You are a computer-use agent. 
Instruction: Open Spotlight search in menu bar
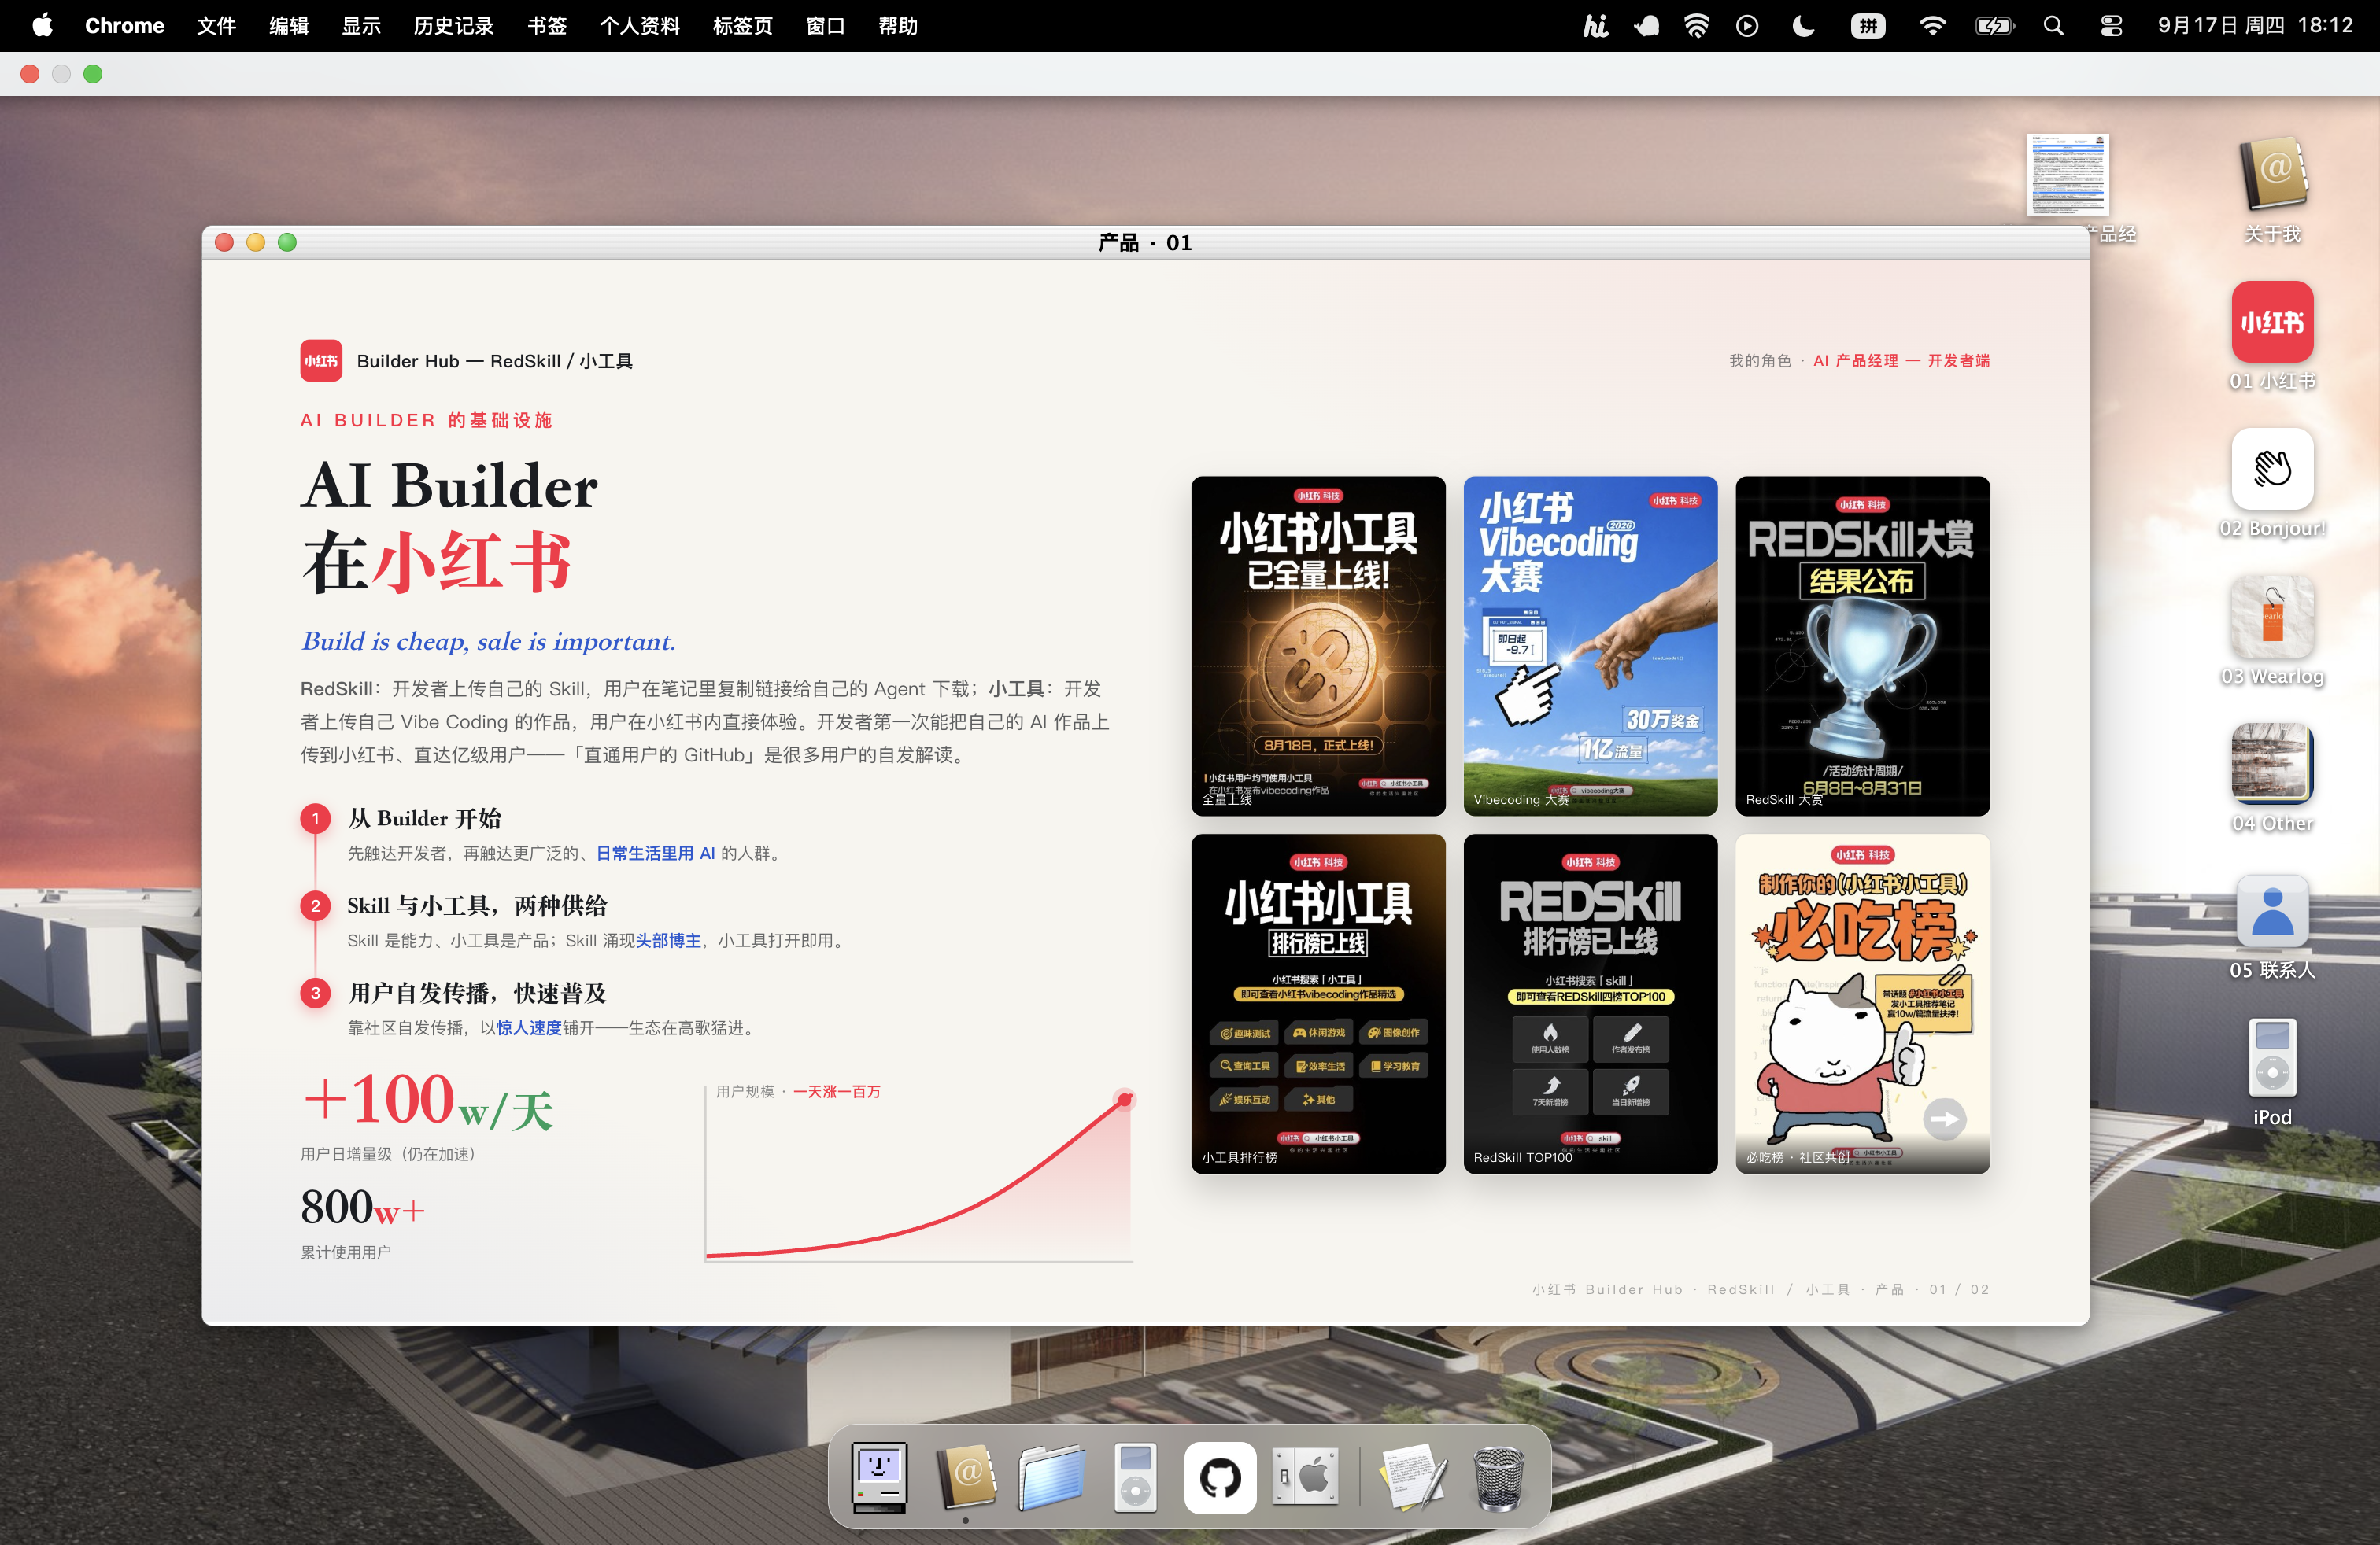tap(2053, 25)
